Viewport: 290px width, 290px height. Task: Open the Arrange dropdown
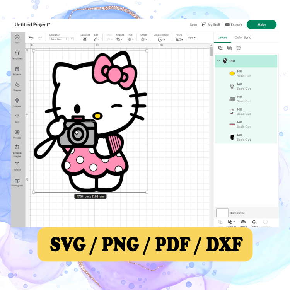[119, 39]
